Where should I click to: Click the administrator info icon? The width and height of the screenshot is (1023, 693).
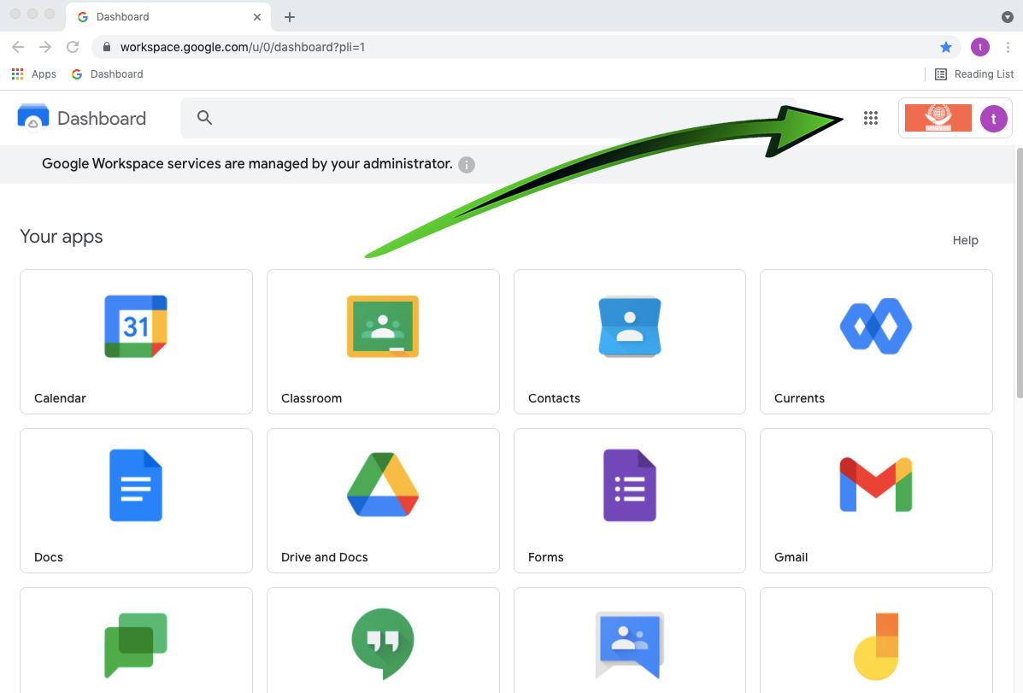467,164
